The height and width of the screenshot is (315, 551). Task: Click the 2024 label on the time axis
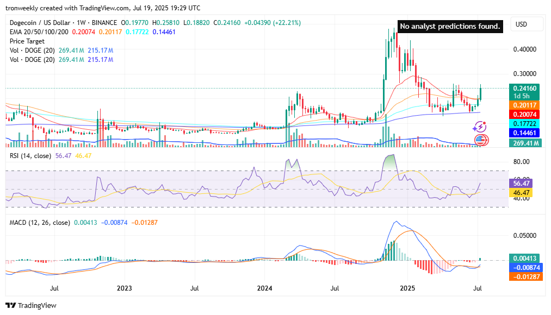[x=264, y=288]
